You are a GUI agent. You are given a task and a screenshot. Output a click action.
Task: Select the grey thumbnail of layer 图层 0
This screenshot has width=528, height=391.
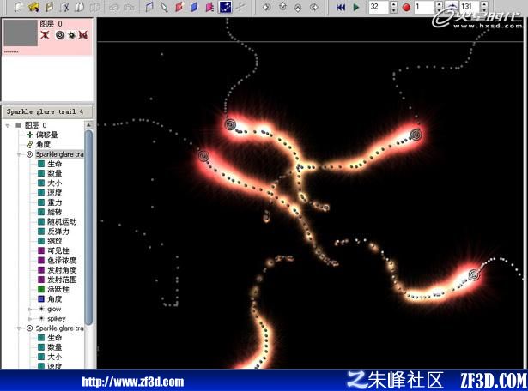[21, 33]
